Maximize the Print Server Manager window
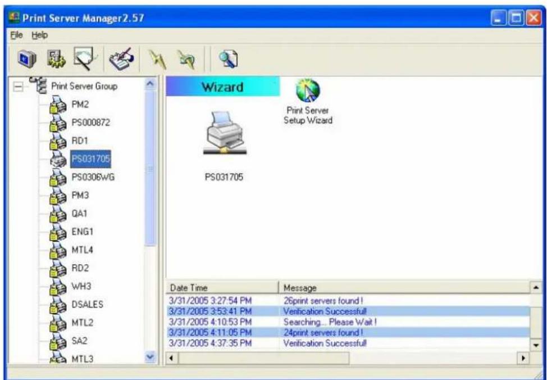Screen dimensions: 547x380 click(516, 18)
